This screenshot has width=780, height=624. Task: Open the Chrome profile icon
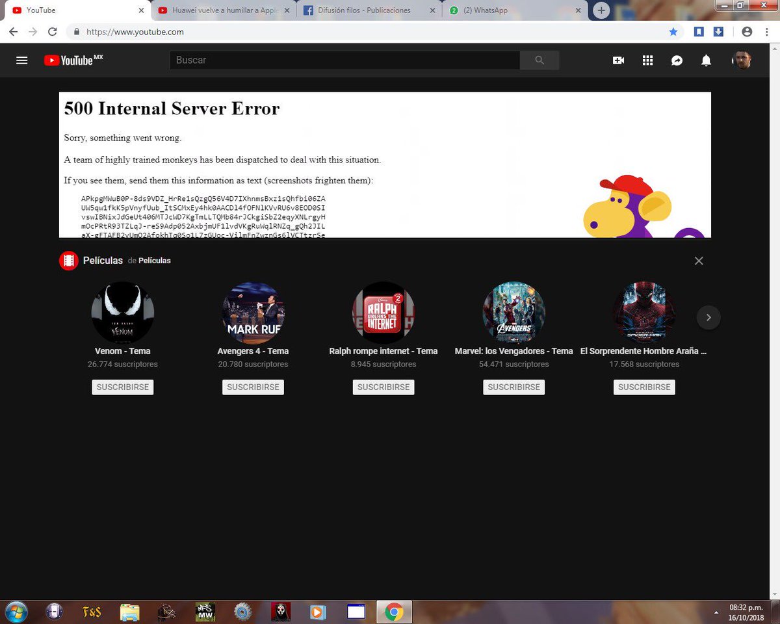pos(747,31)
